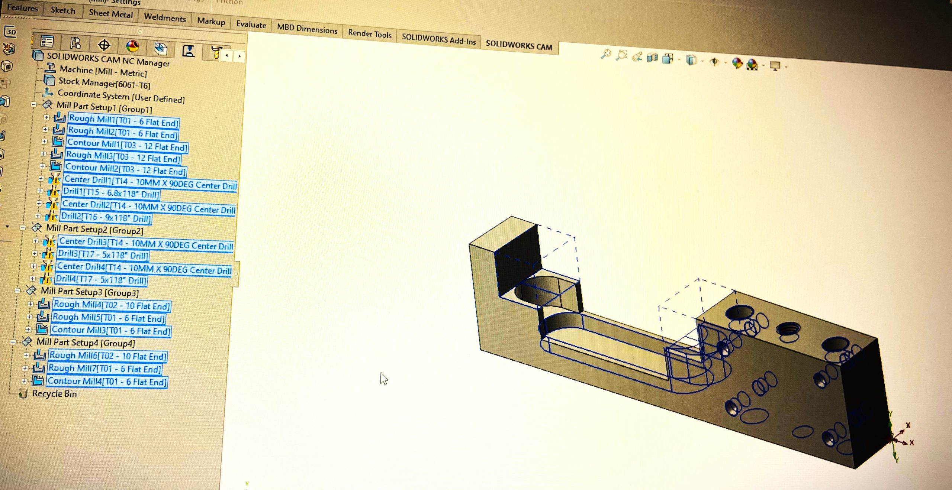Click the Edit Appearance color ball icon
Viewport: 952px width, 490px height.
(737, 63)
